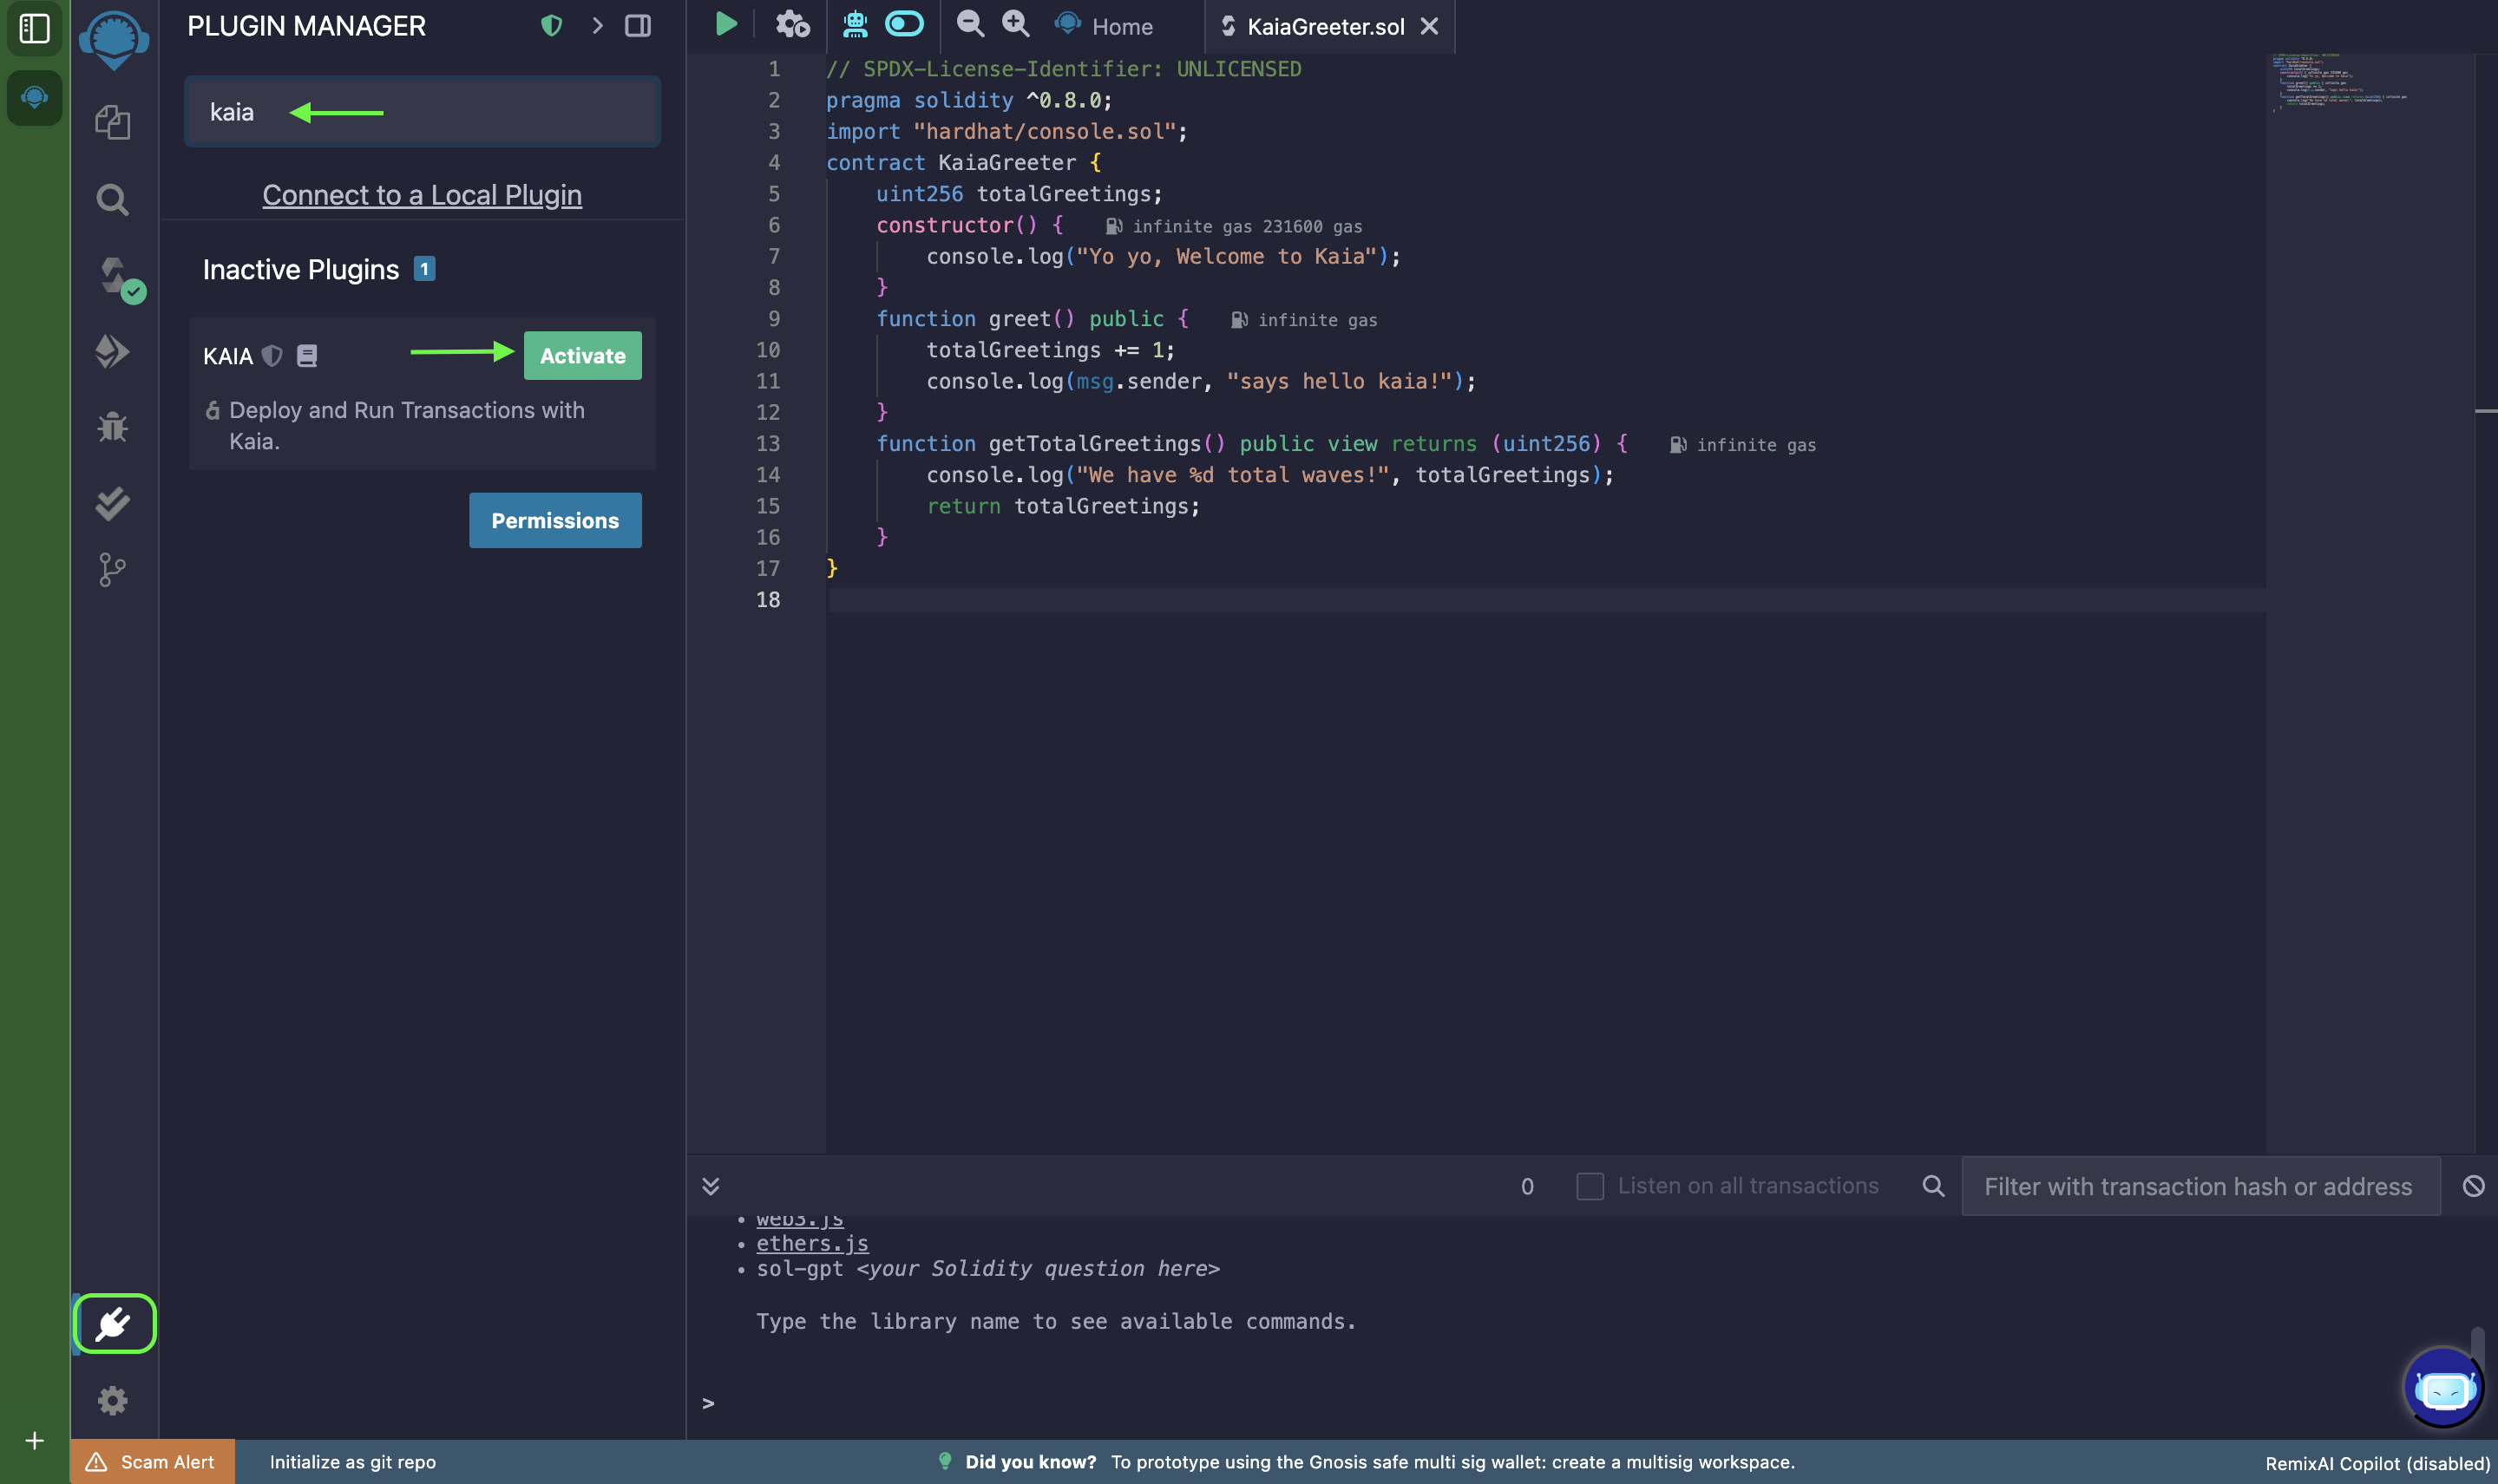Screen dimensions: 2498x1484
Task: Click the Did you know tip text
Action: point(1380,1462)
